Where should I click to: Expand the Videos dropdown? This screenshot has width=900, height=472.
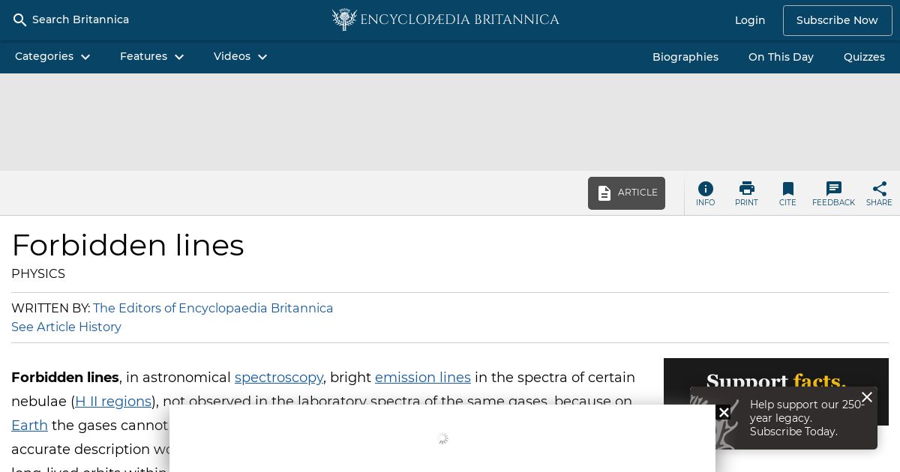(x=241, y=57)
